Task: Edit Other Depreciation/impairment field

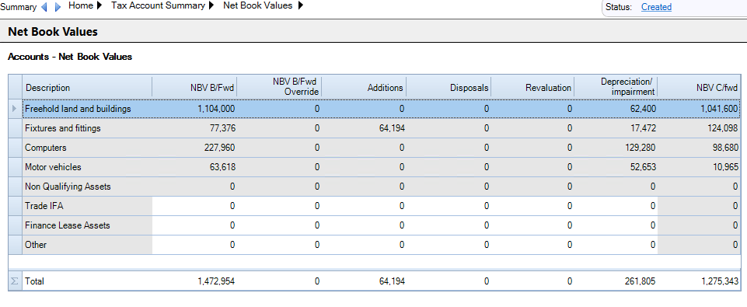Action: (x=616, y=245)
